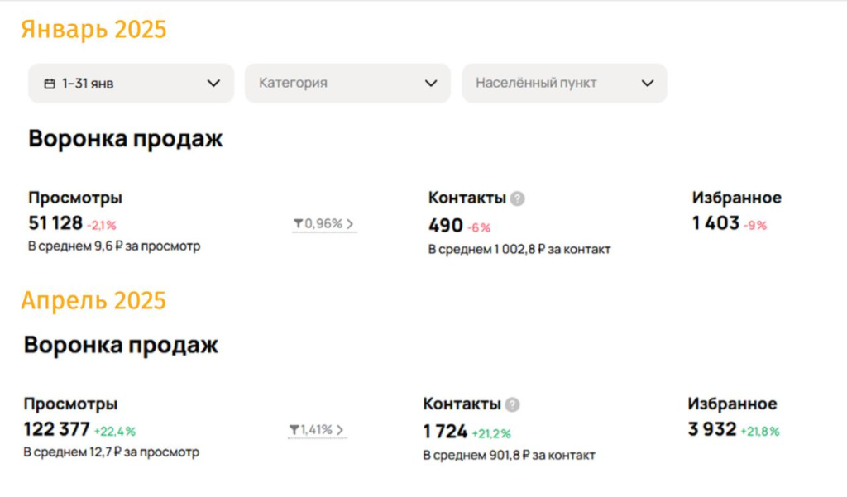Open the 1–31 янв date range dropdown
847x497 pixels.
[x=132, y=84]
